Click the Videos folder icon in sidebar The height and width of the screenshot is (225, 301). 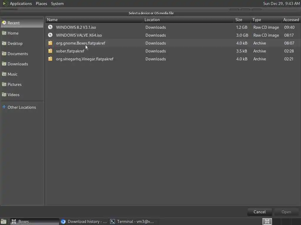coord(4,95)
